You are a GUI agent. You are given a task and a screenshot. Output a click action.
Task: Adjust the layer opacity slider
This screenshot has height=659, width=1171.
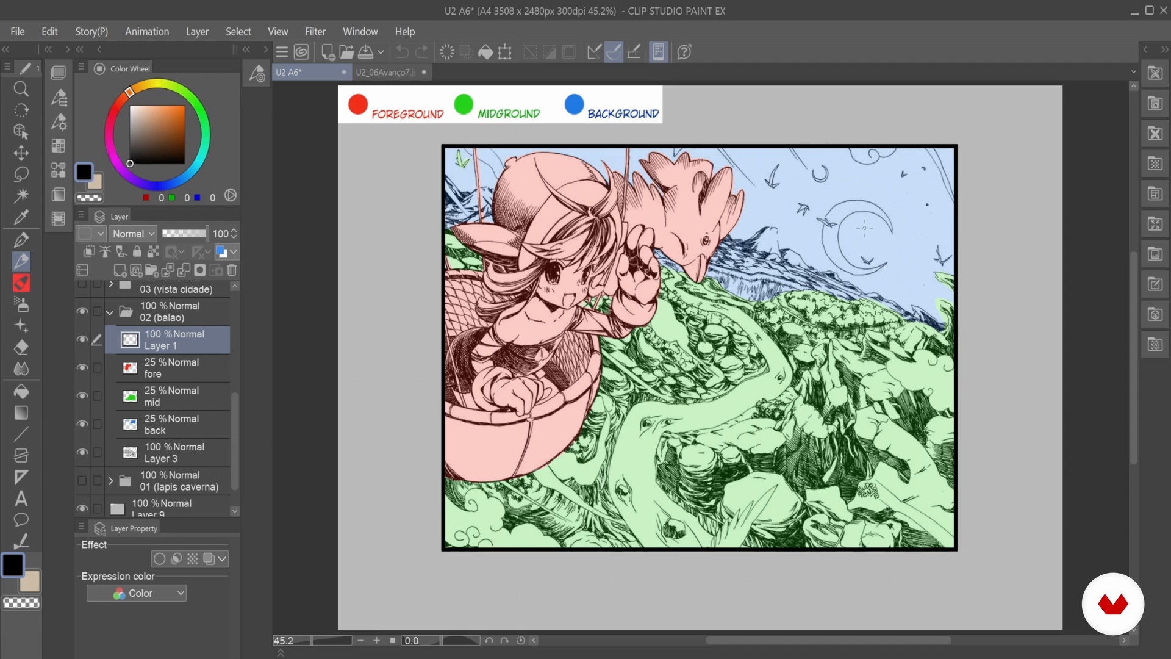click(184, 234)
